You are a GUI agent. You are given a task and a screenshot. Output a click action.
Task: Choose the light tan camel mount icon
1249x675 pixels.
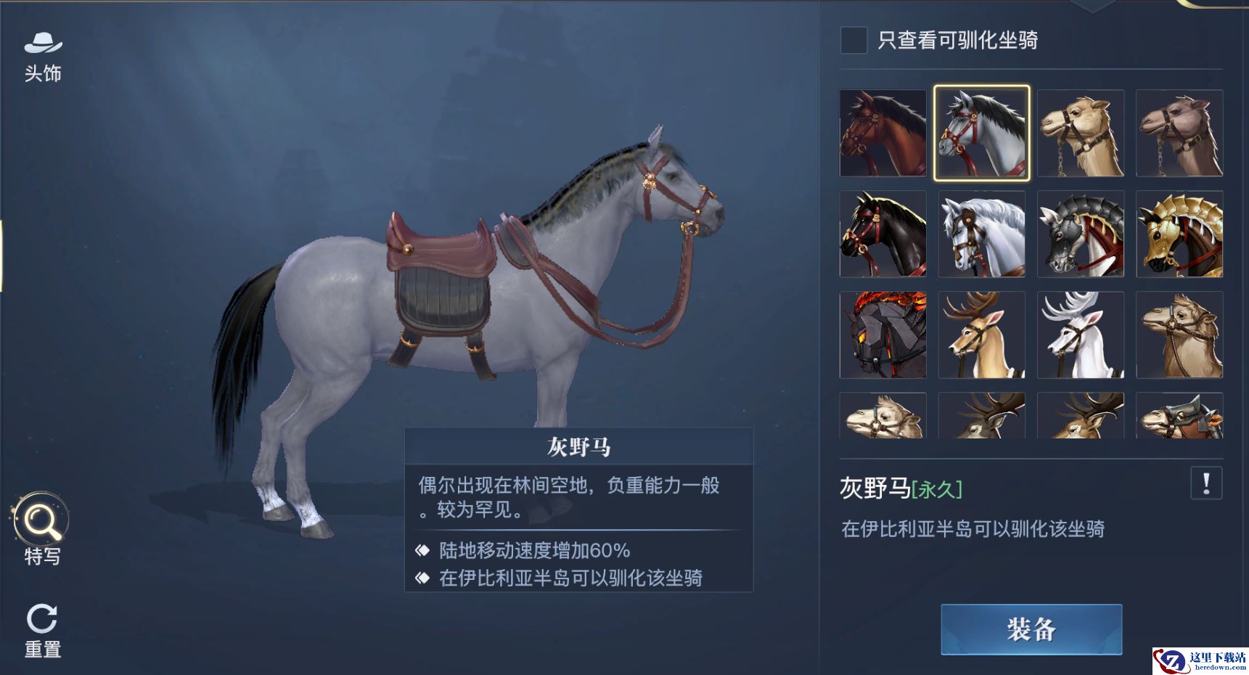coord(1081,133)
